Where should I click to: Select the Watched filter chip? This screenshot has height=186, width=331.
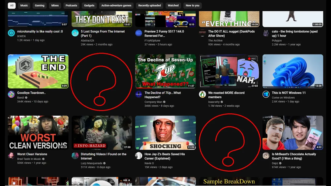(x=173, y=5)
